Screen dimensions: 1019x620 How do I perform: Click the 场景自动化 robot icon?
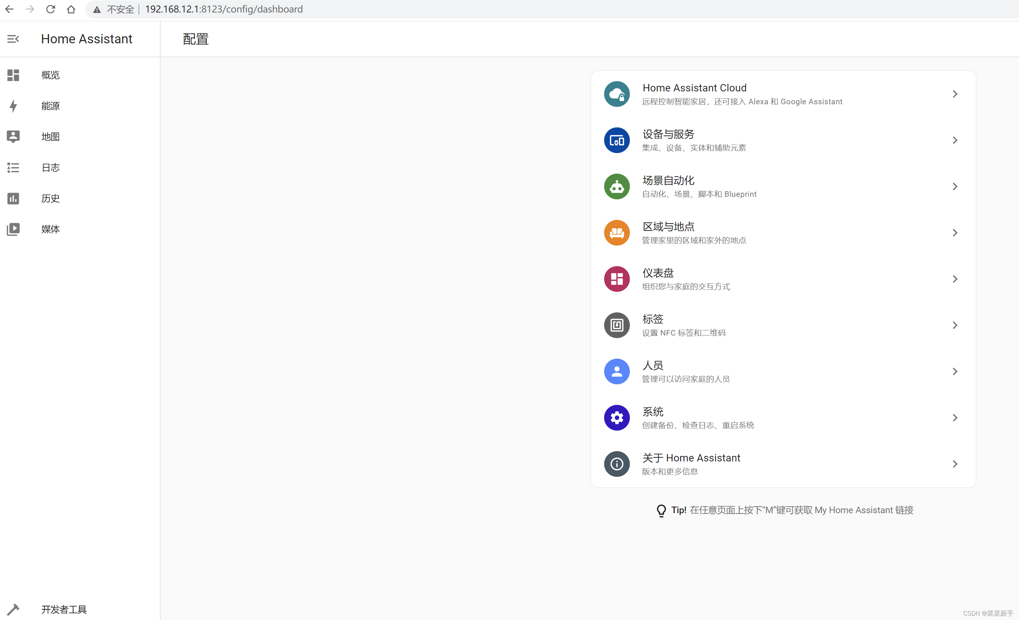[617, 186]
